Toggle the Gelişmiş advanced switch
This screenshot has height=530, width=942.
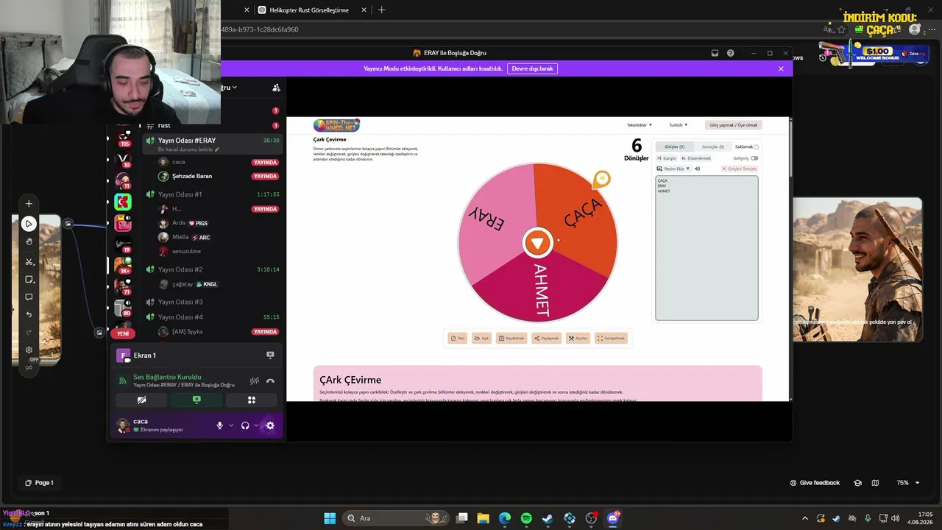coord(754,158)
